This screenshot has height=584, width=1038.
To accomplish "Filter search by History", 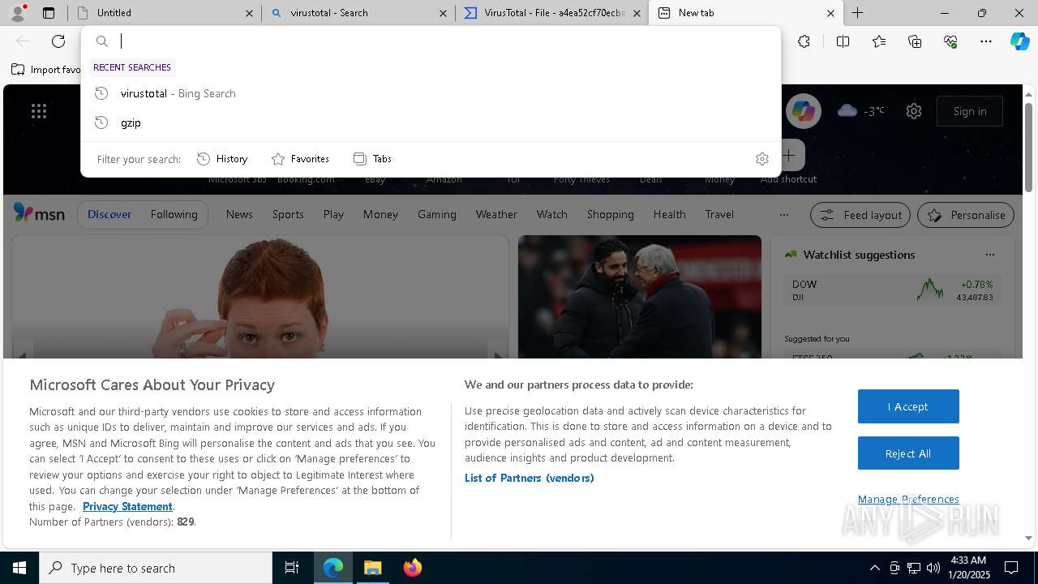I will [x=222, y=159].
